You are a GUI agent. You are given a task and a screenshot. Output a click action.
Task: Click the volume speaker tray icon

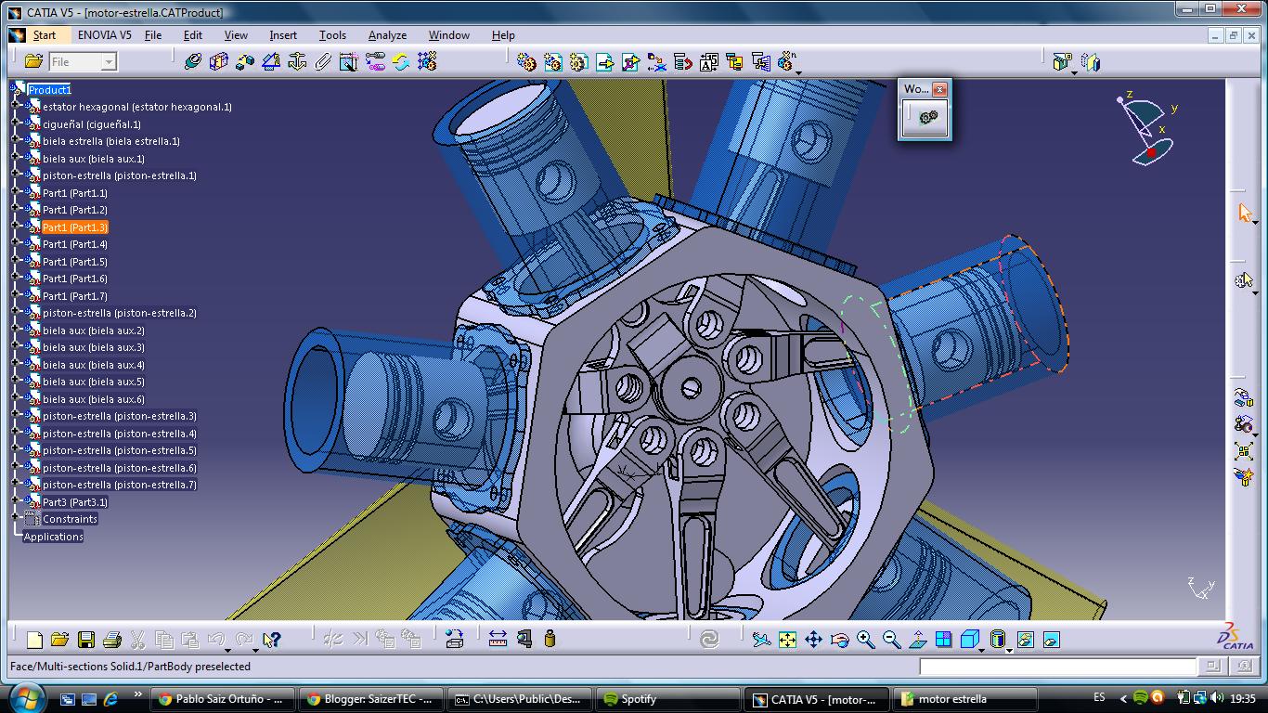[x=1217, y=698]
